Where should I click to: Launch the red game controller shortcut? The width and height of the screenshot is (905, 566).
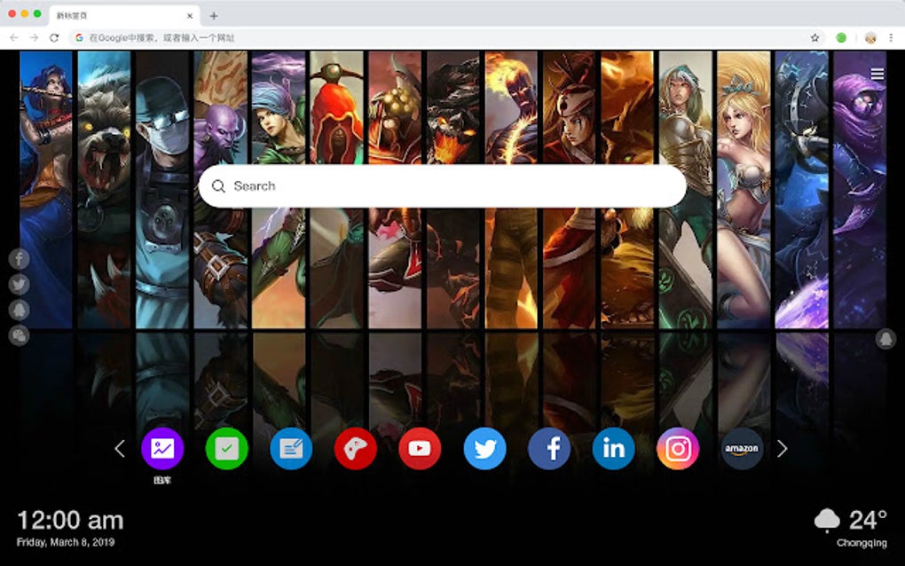tap(356, 448)
